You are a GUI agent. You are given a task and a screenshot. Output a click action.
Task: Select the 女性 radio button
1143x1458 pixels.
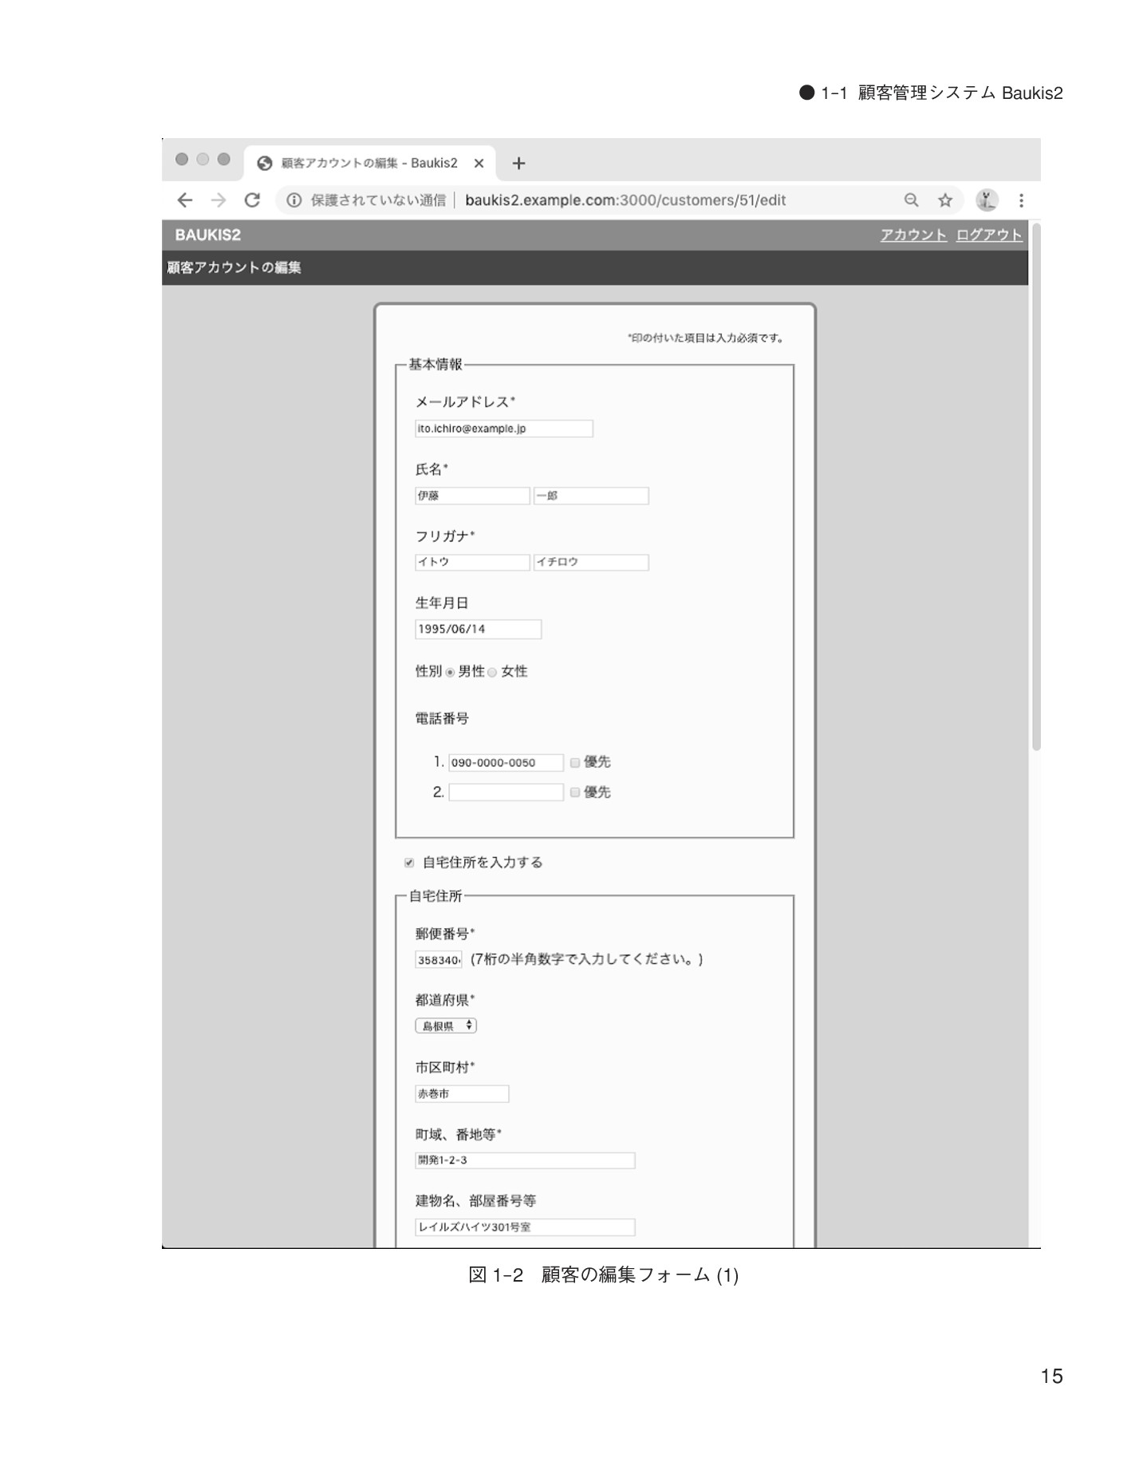pos(492,673)
